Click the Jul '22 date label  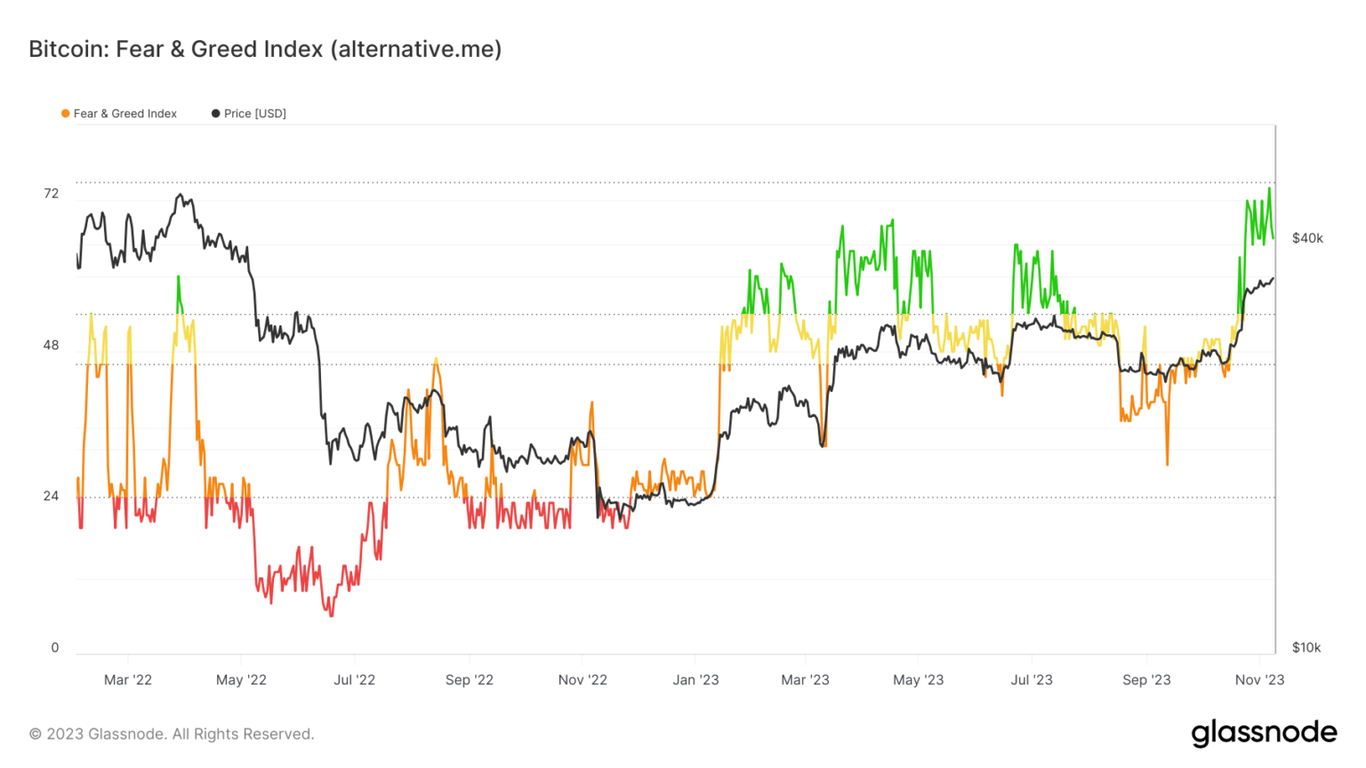pyautogui.click(x=354, y=680)
